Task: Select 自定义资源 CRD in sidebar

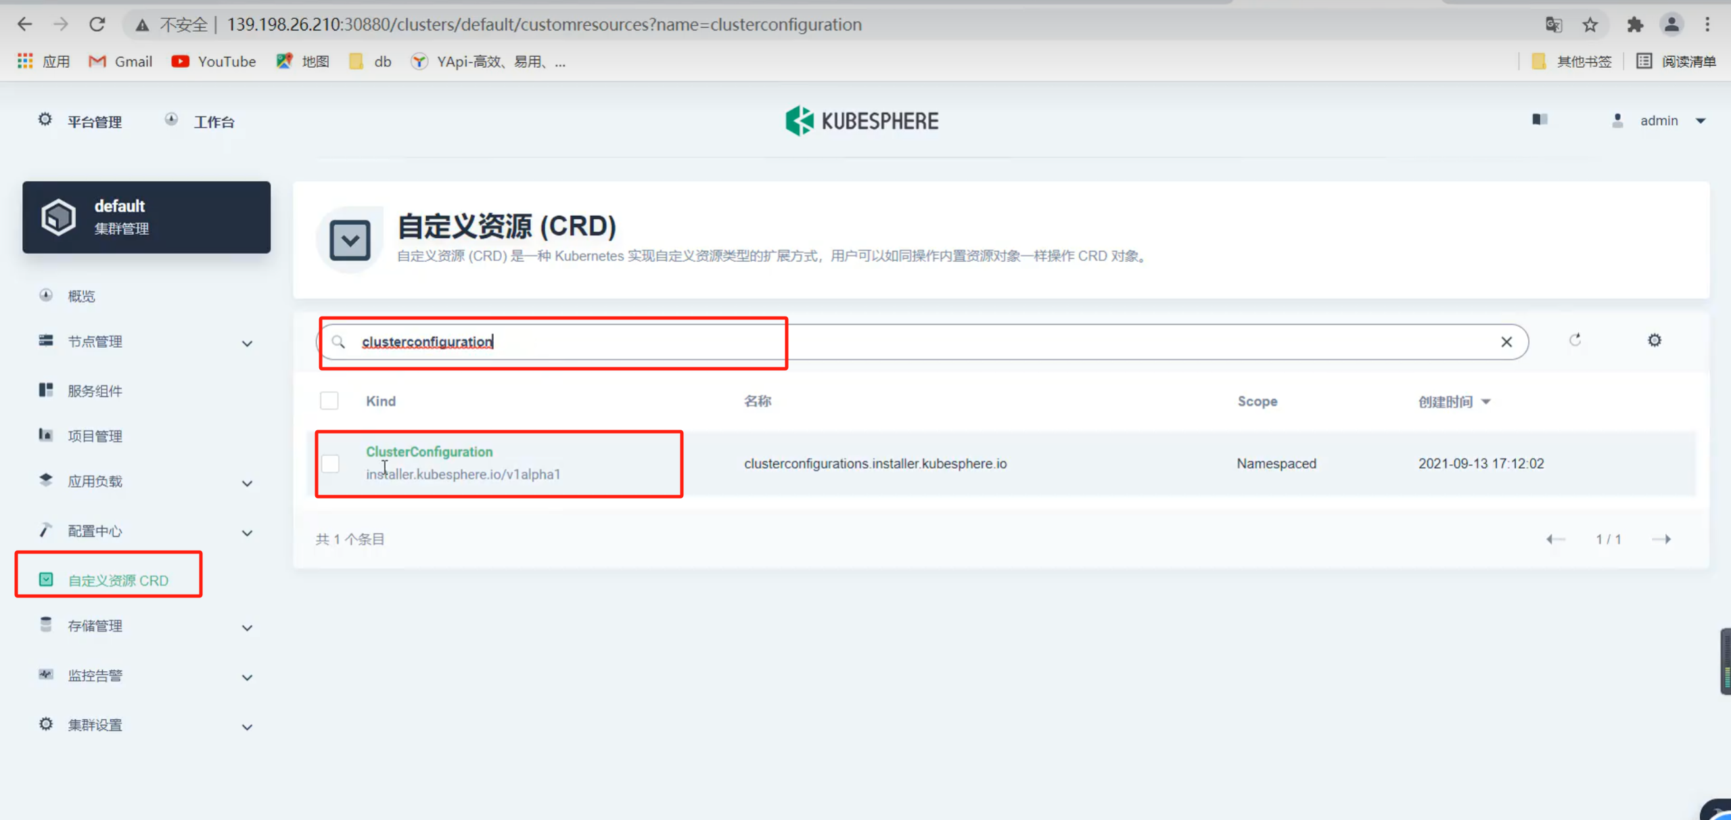Action: [118, 580]
